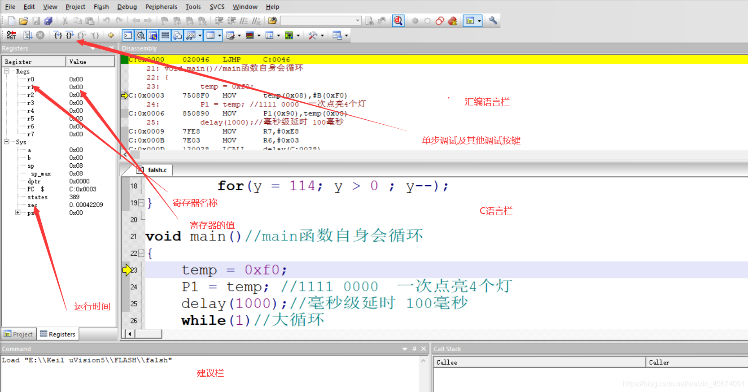Pin the Command panel with auto-hide icon
This screenshot has width=748, height=392.
click(414, 349)
